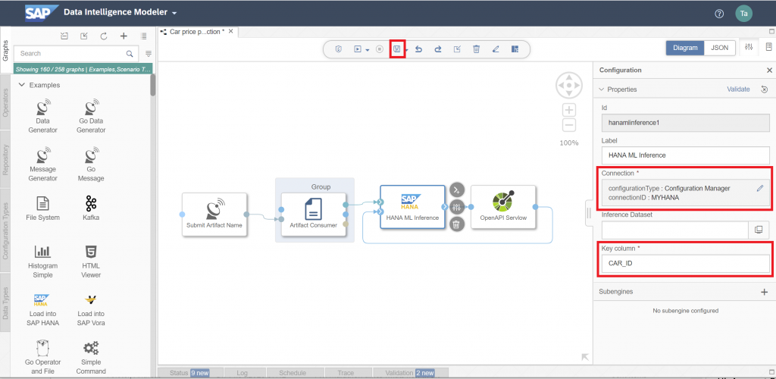776x379 pixels.
Task: Click the SAP logo
Action: click(42, 13)
